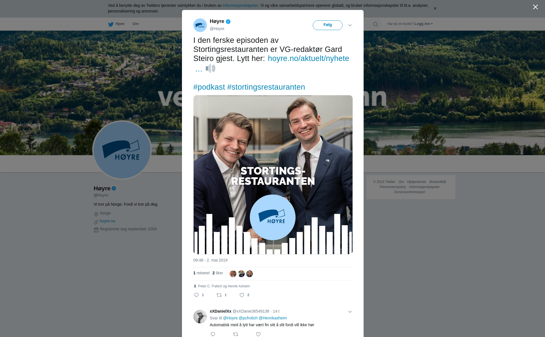
Task: Expand options for xXDanielXx's reply
Action: pyautogui.click(x=350, y=312)
